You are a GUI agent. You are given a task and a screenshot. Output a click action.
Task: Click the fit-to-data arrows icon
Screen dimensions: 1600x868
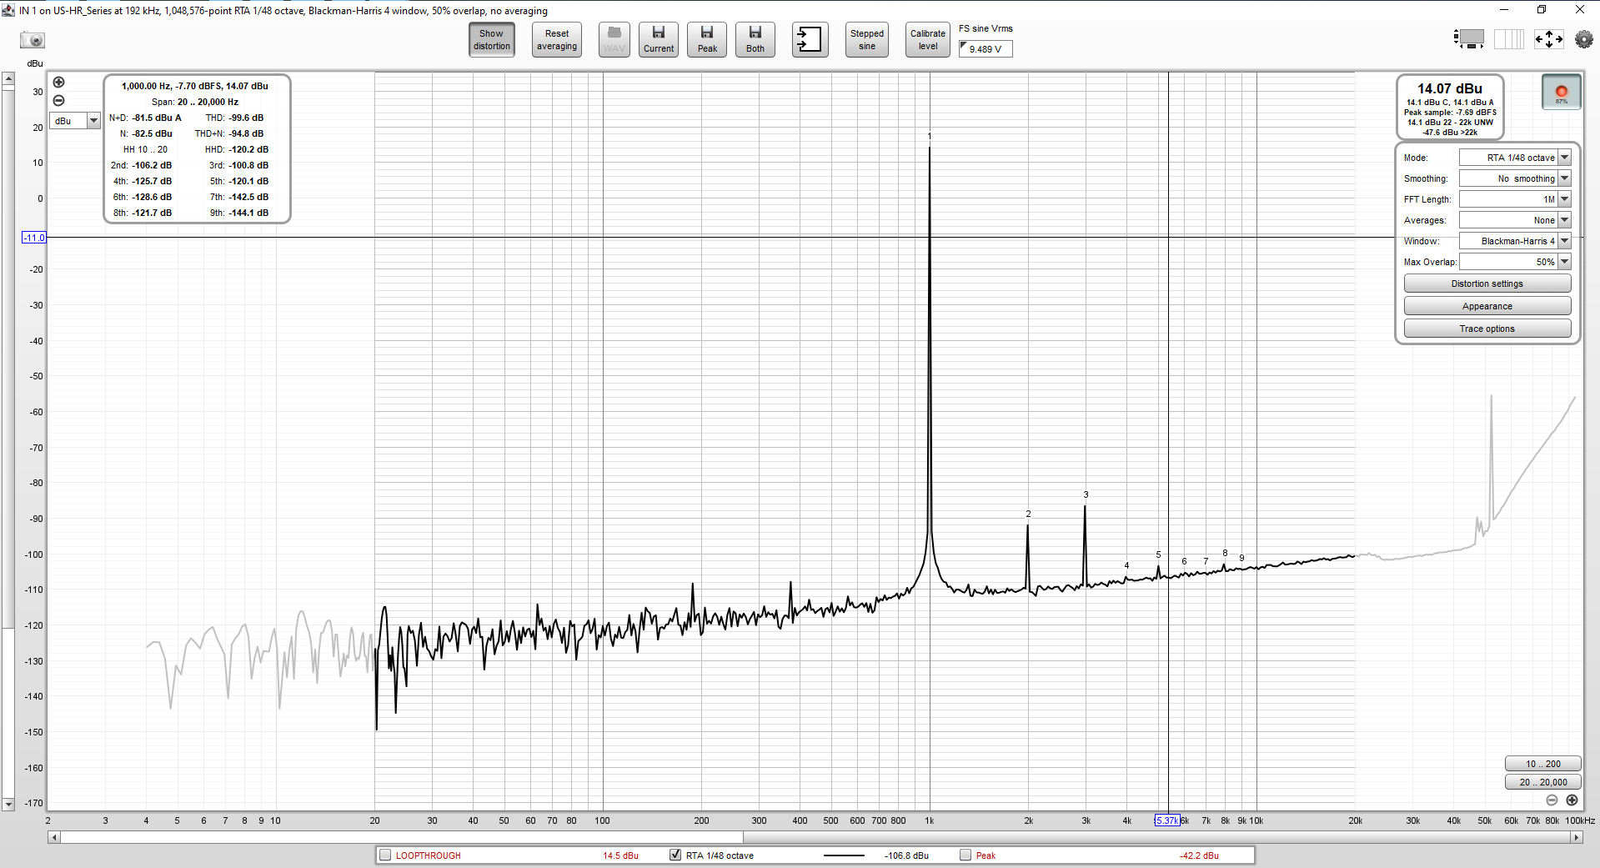[1549, 39]
